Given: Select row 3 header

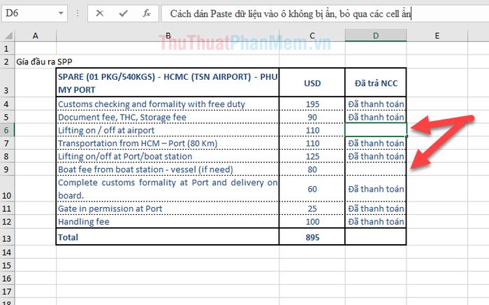Looking at the screenshot, I should click(x=7, y=83).
